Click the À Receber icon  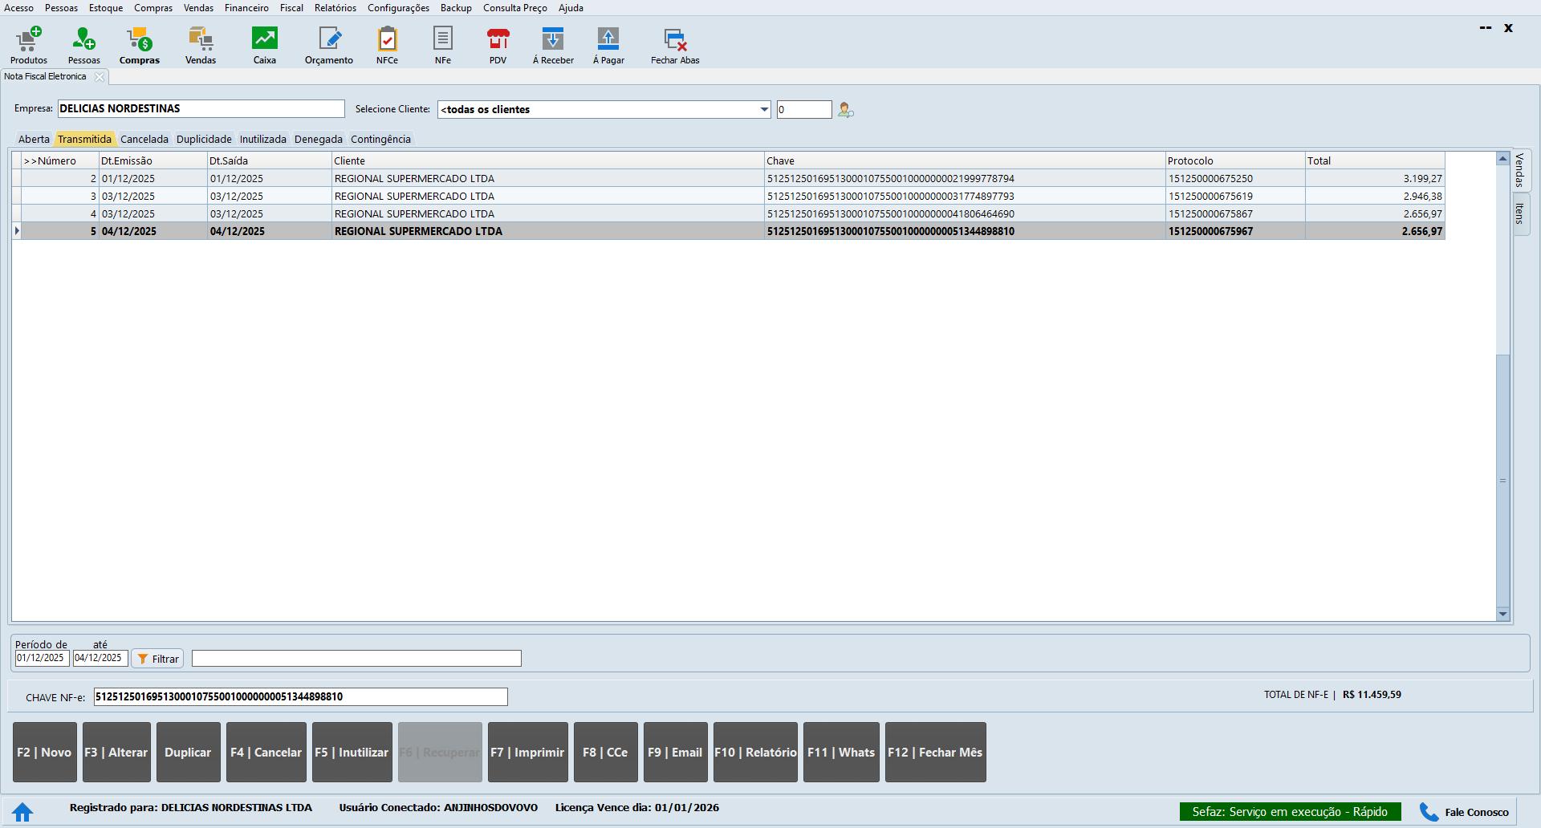(x=553, y=45)
